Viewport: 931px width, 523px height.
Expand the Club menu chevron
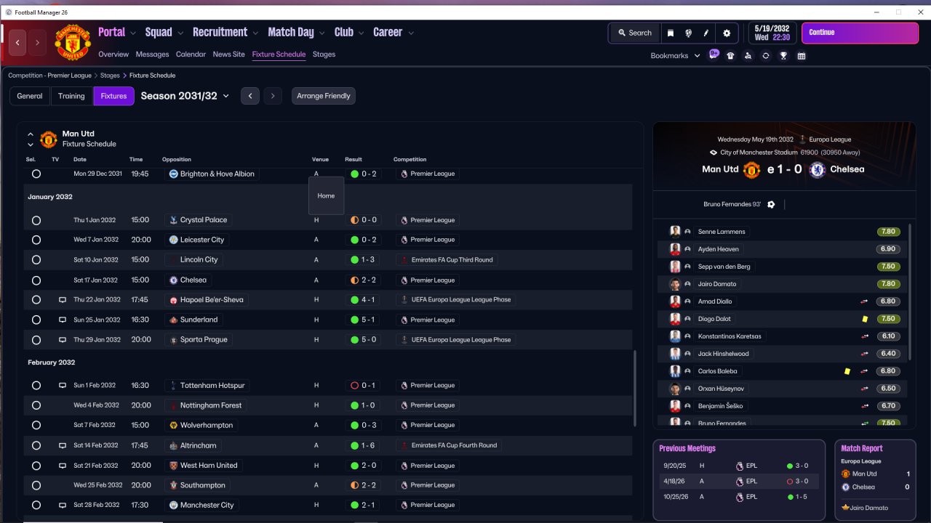pyautogui.click(x=361, y=33)
